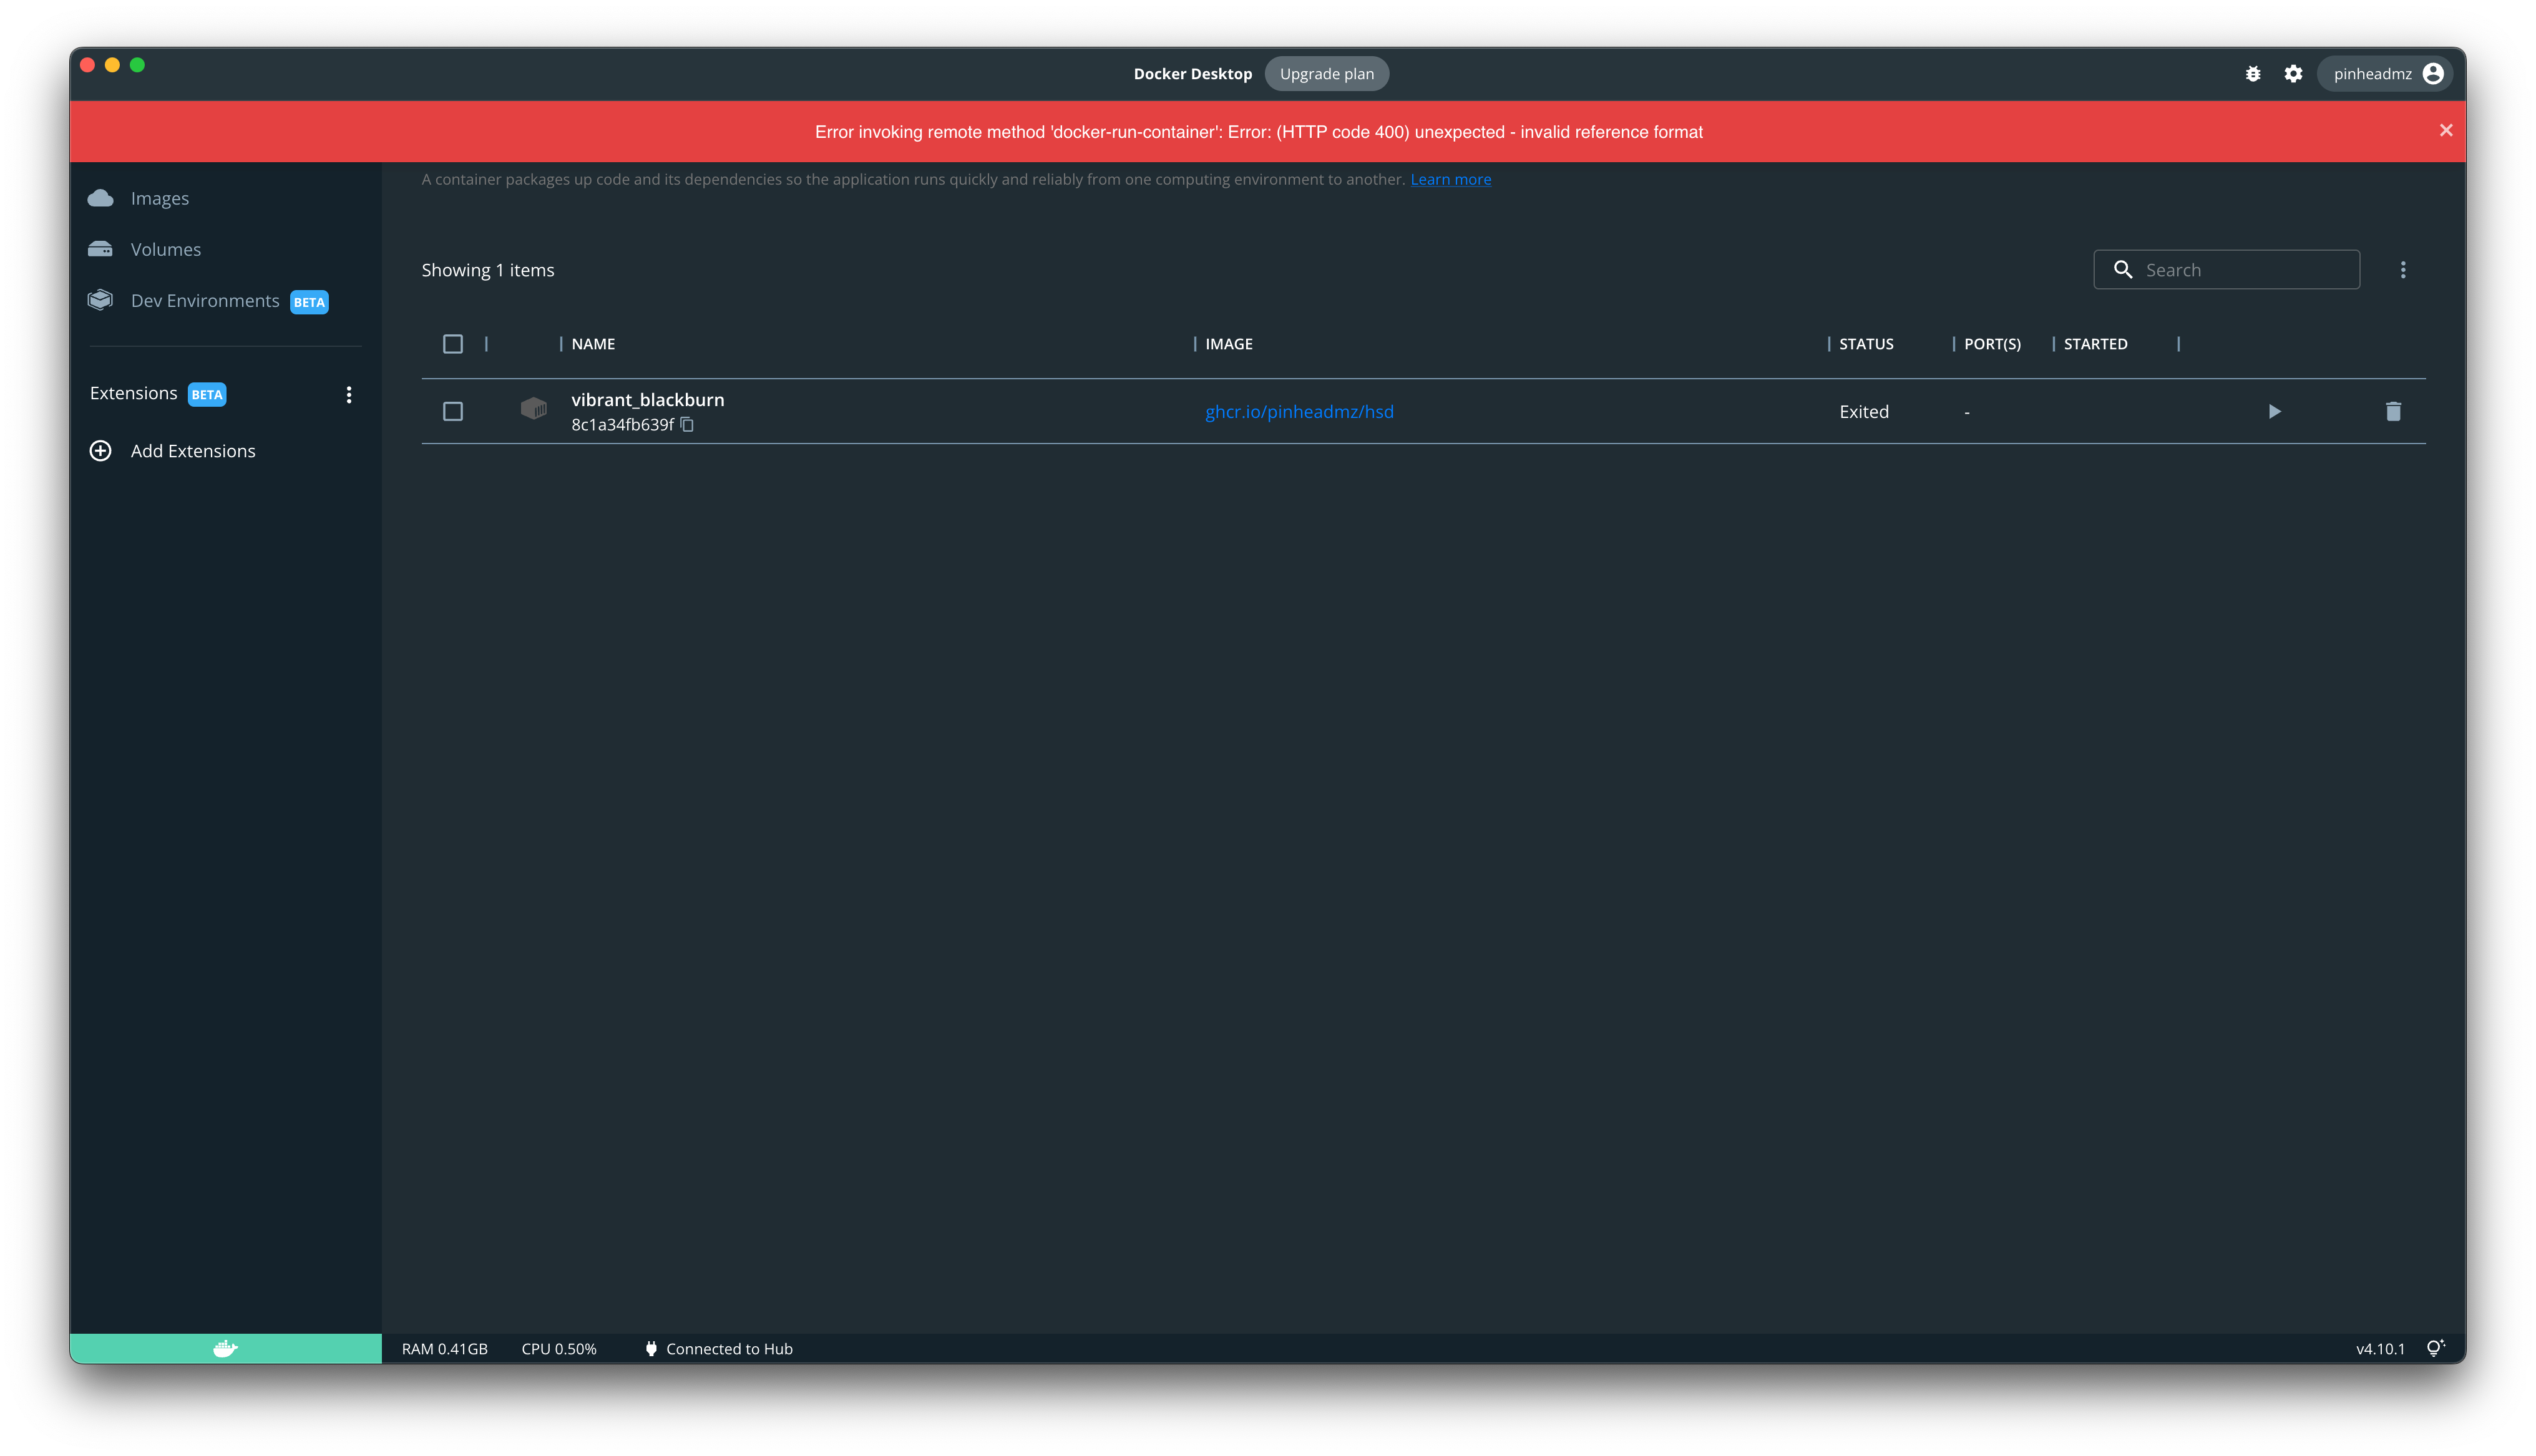Viewport: 2536px width, 1456px height.
Task: Open Dev Environments in sidebar
Action: coord(205,301)
